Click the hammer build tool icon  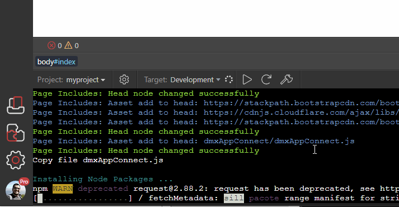[x=287, y=79]
